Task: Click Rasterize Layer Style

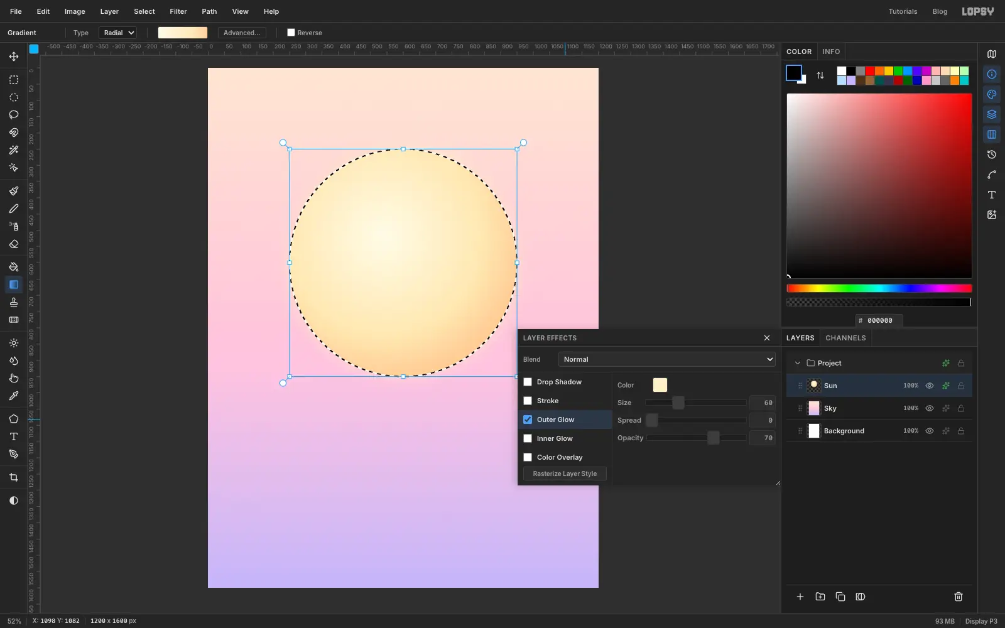Action: [565, 474]
